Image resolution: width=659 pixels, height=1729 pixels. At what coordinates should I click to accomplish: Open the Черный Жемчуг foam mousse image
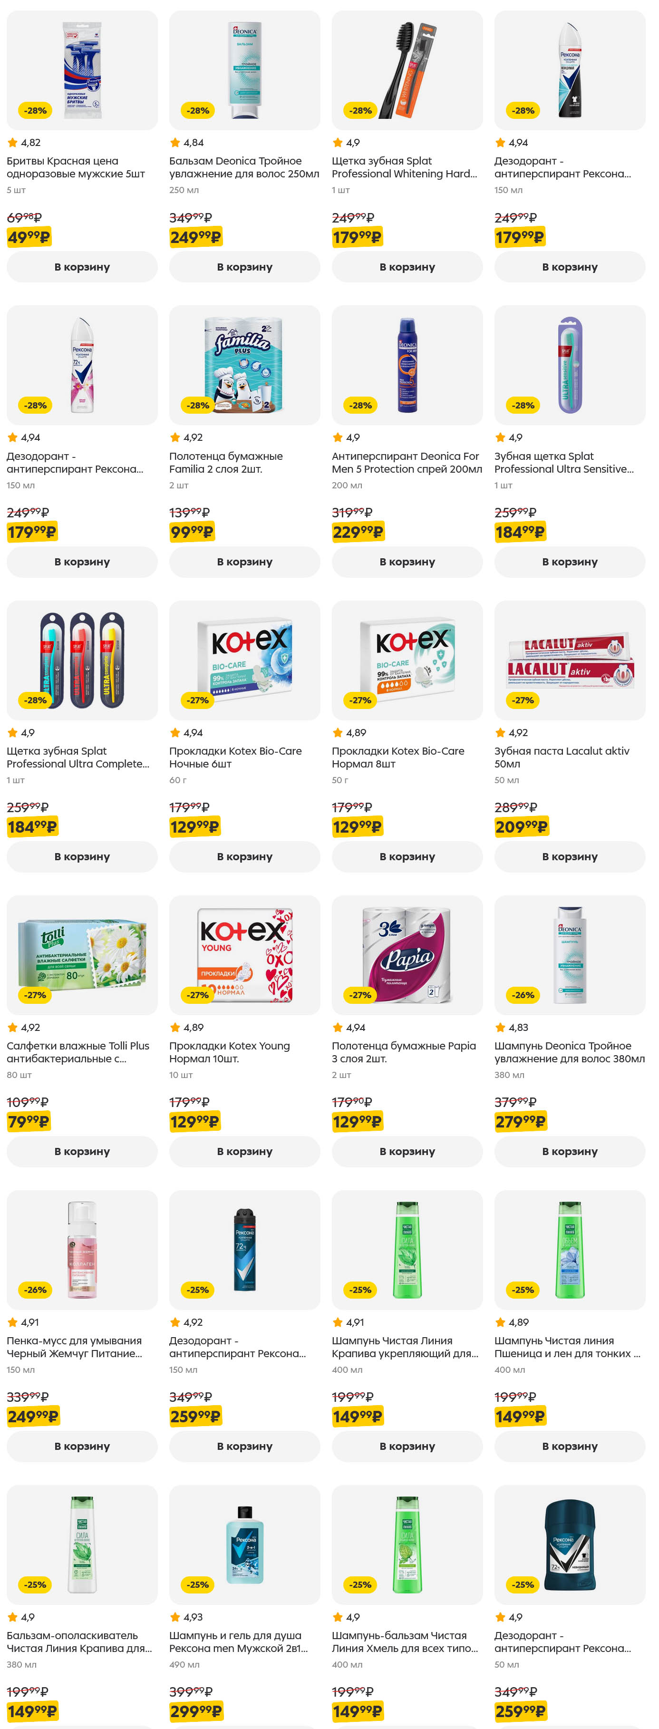[x=82, y=1250]
